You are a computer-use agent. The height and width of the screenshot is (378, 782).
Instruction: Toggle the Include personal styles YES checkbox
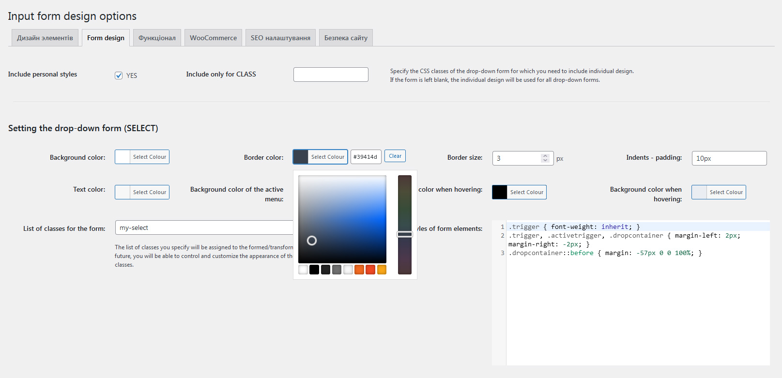119,76
